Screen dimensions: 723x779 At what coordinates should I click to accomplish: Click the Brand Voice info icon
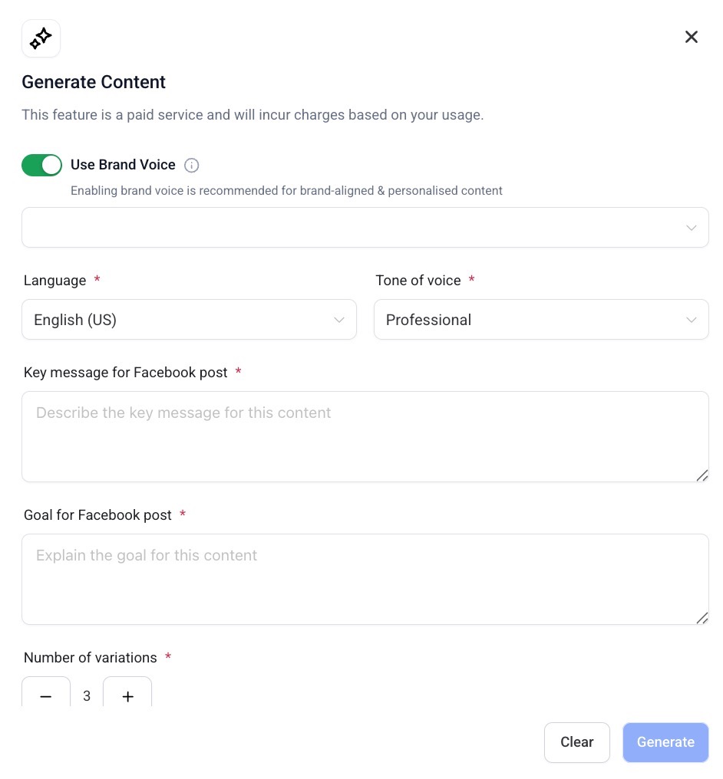click(192, 165)
